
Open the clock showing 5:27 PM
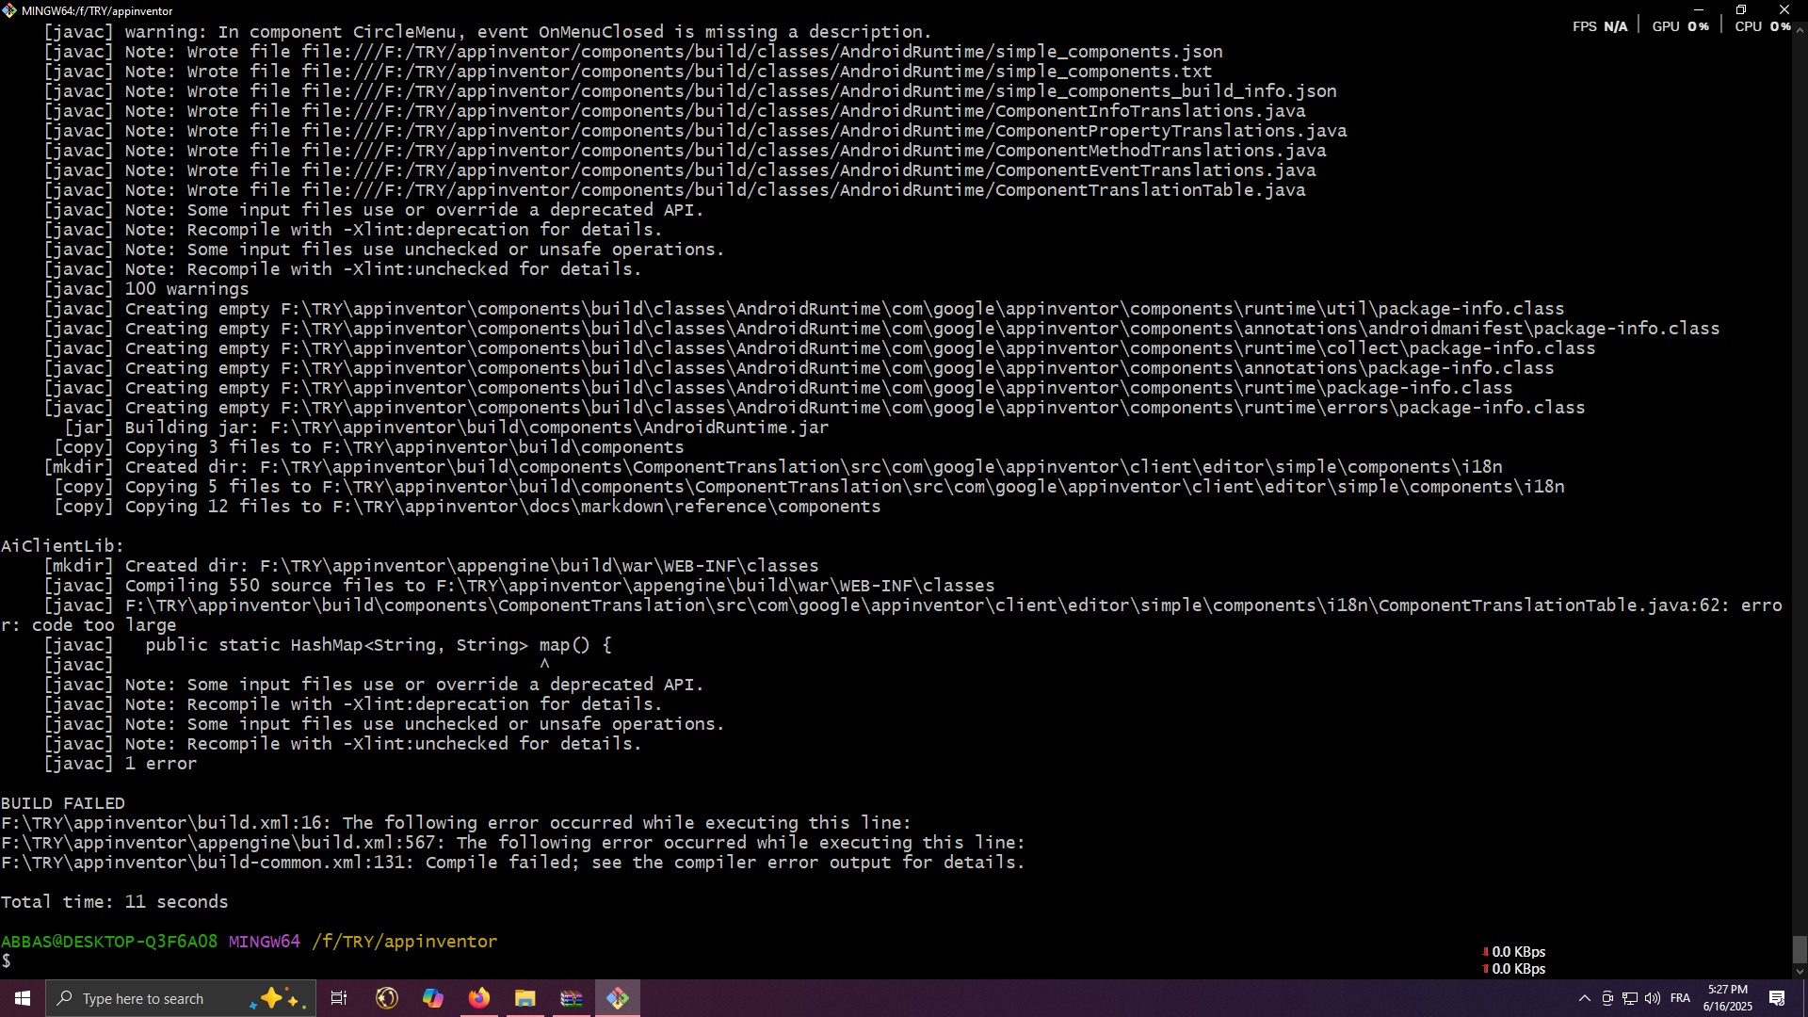pyautogui.click(x=1728, y=998)
